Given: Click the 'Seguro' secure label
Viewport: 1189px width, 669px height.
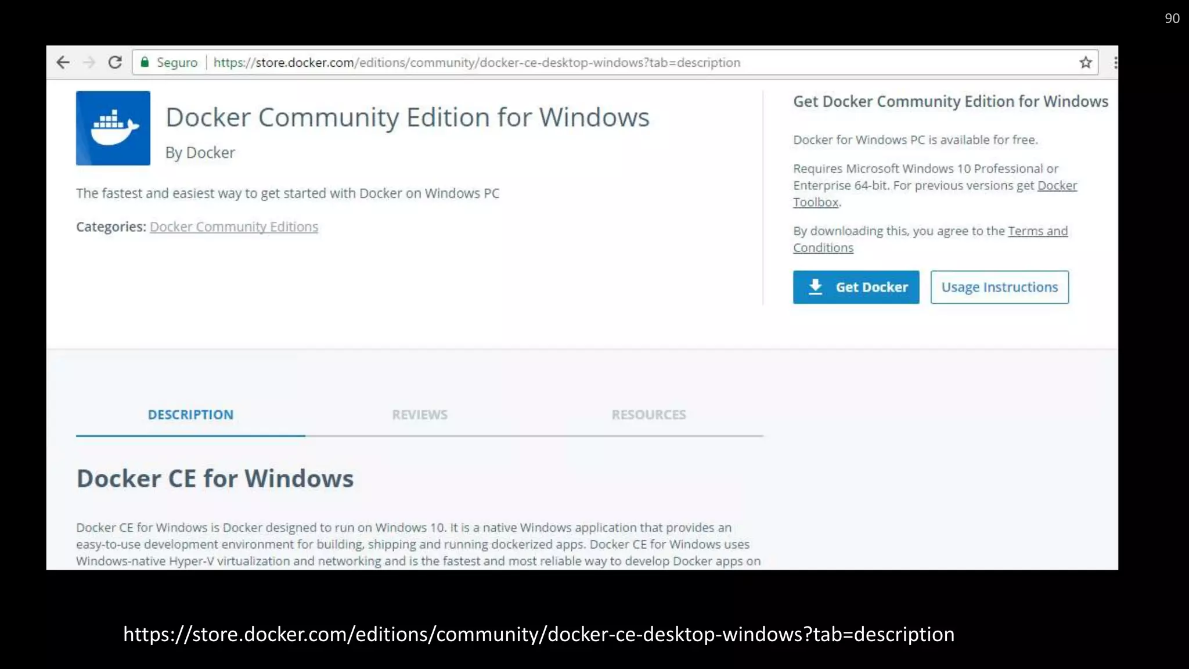Looking at the screenshot, I should point(177,62).
